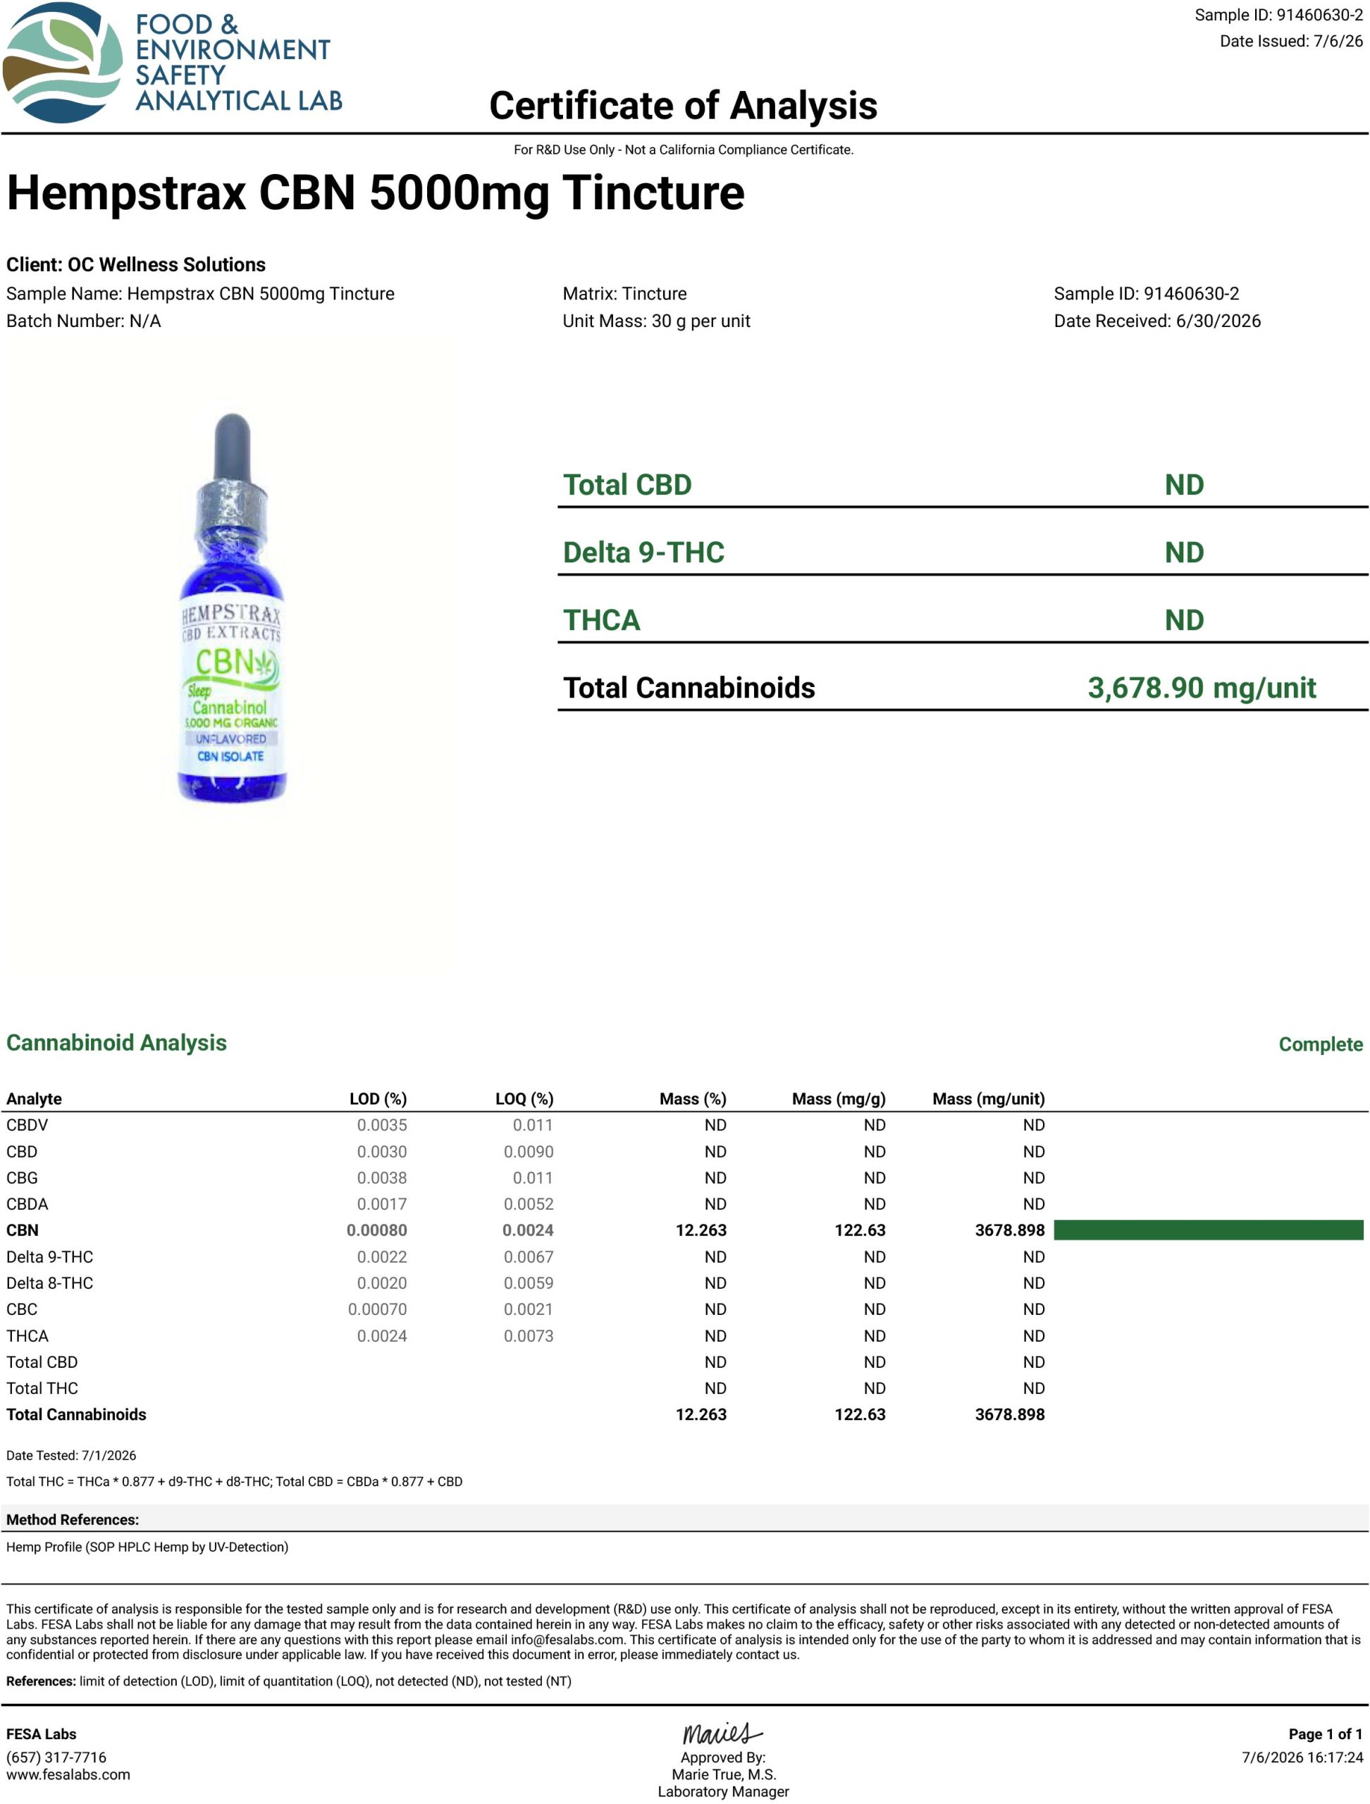
Task: Click the LOD value '0.0035' for CBDV
Action: pos(382,1125)
